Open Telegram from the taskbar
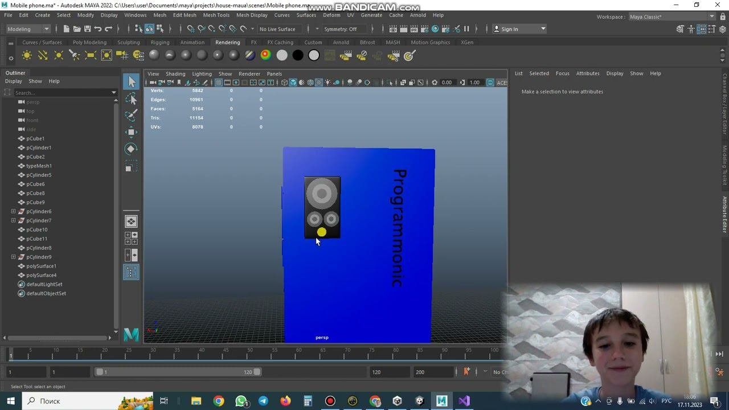The image size is (729, 410). coord(263,401)
